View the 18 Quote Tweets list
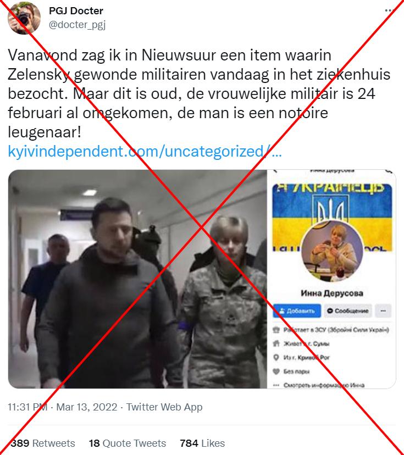The width and height of the screenshot is (404, 455). tap(128, 443)
